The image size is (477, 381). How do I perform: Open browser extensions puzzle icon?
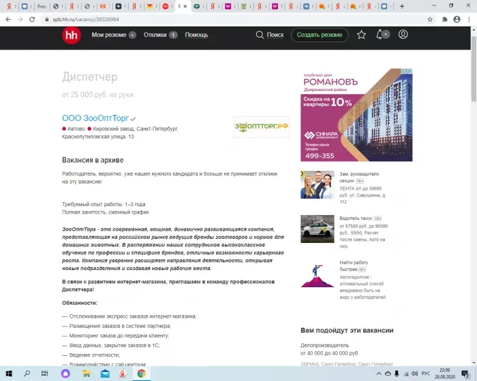pyautogui.click(x=445, y=20)
